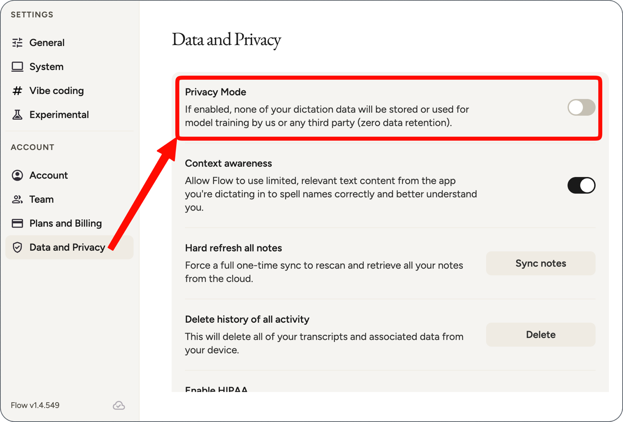Open the System settings page
The image size is (623, 422).
pos(46,67)
